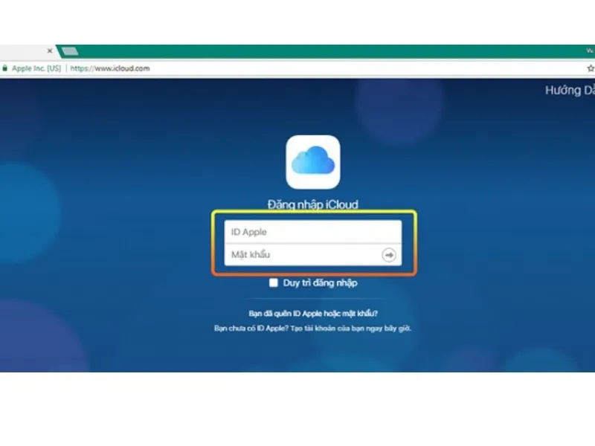Submit login with the arrow button

389,255
